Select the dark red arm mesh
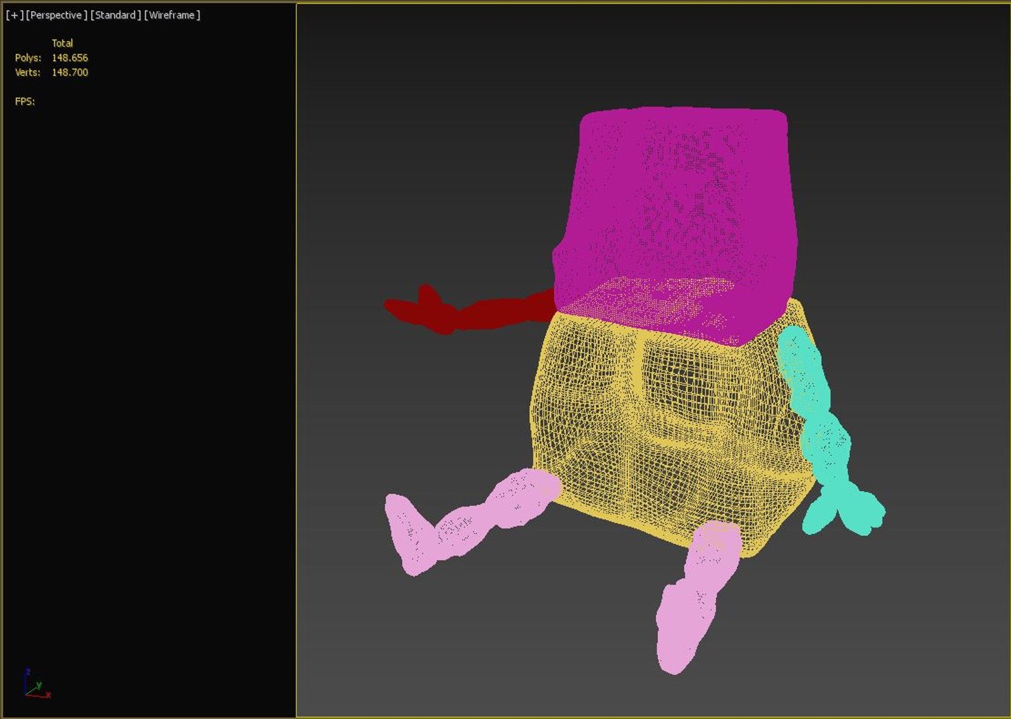This screenshot has height=719, width=1011. pos(470,311)
